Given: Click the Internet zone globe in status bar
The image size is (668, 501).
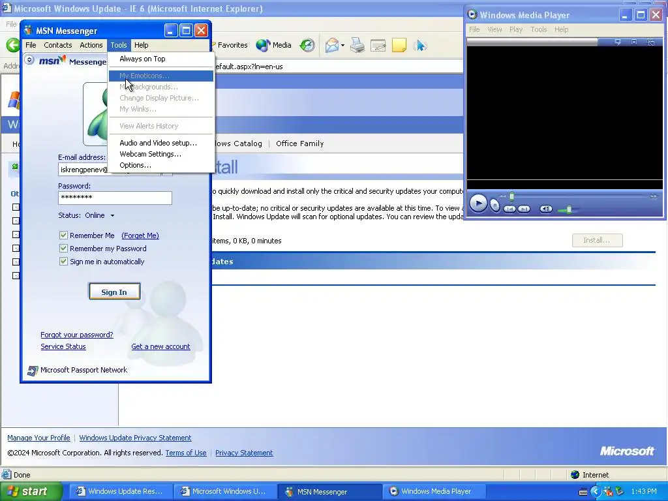Looking at the screenshot, I should 575,475.
